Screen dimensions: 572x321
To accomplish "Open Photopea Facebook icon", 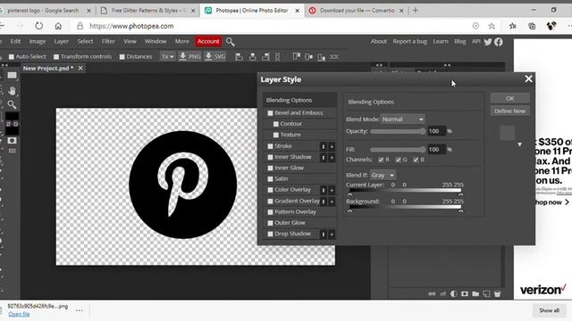I will pyautogui.click(x=499, y=42).
